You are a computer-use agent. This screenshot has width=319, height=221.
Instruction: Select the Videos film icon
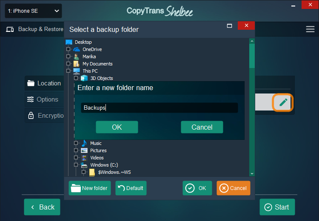click(x=84, y=158)
